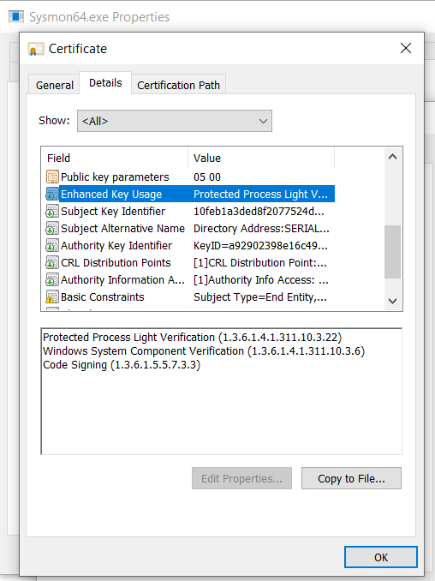Image resolution: width=435 pixels, height=581 pixels.
Task: Click the scroll down arrow in field list
Action: pos(392,301)
